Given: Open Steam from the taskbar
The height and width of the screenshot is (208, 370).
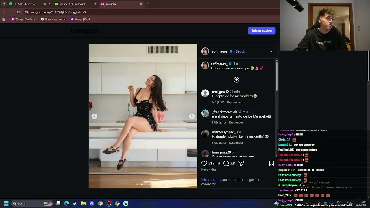Looking at the screenshot, I should (75, 203).
